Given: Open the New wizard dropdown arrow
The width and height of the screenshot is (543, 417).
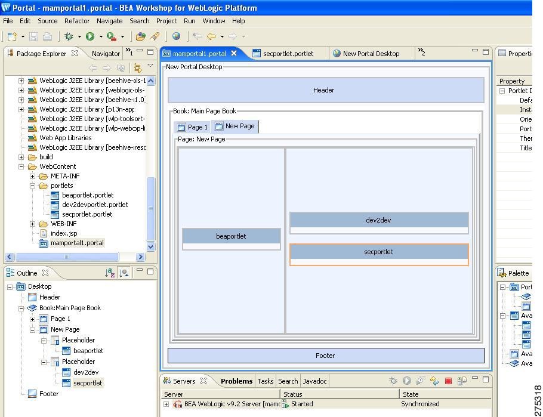Looking at the screenshot, I should (23, 36).
